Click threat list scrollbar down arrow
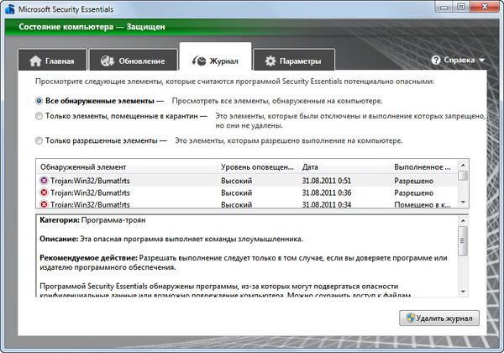The height and width of the screenshot is (353, 504). (463, 203)
